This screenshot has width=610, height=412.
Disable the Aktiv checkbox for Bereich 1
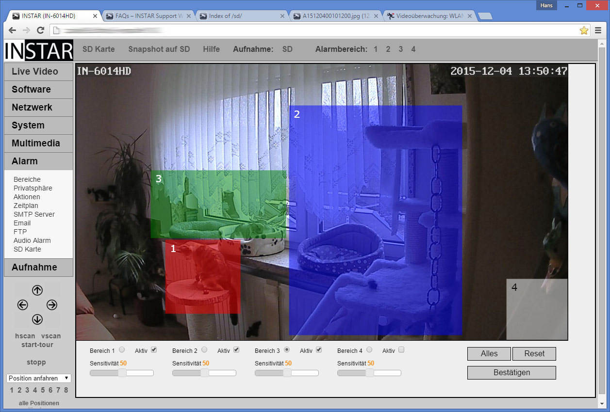click(x=154, y=350)
